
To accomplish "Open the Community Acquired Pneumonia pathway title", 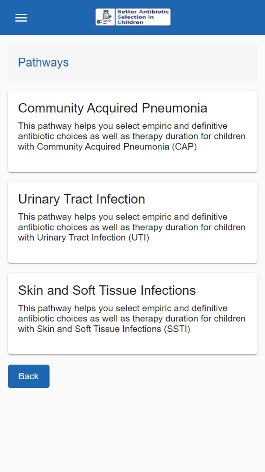I will pos(113,108).
